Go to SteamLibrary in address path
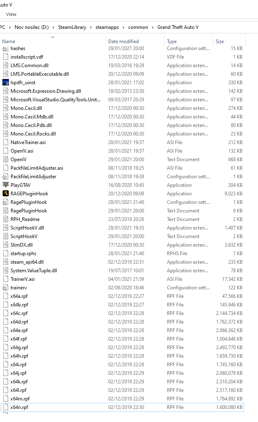The width and height of the screenshot is (258, 422). pos(72,27)
